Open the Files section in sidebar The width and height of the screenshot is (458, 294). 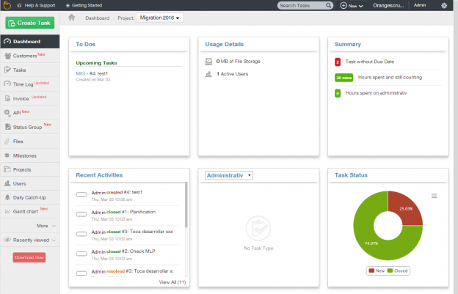pos(18,141)
